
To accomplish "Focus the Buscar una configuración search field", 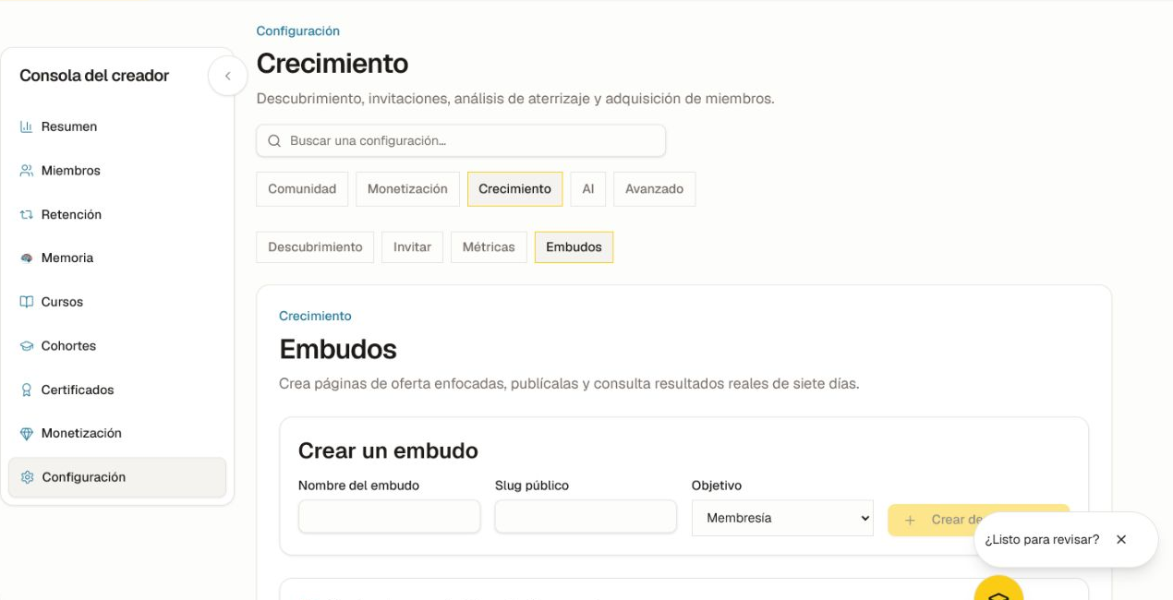I will click(461, 141).
